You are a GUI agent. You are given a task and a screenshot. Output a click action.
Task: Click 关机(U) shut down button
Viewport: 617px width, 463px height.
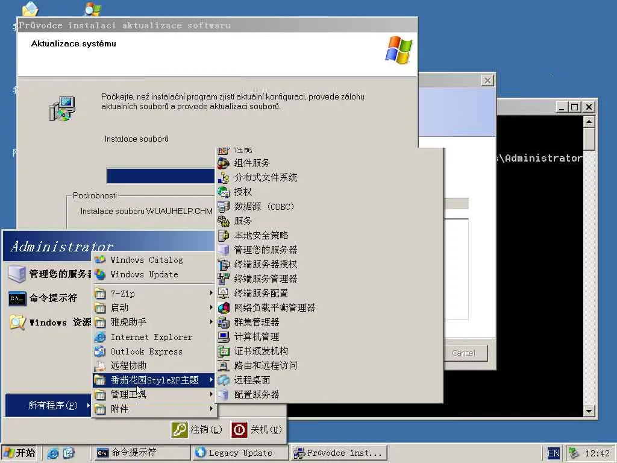(257, 429)
